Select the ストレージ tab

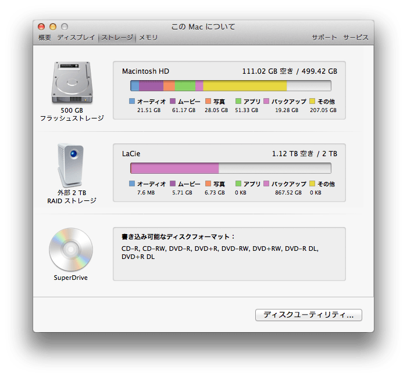click(x=117, y=38)
